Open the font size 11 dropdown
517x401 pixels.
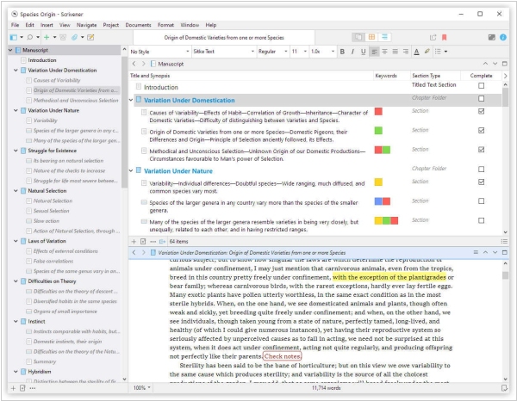pos(299,52)
